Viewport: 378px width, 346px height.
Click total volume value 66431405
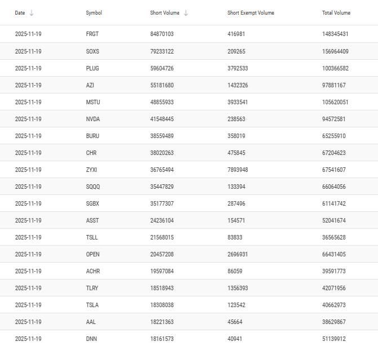[334, 254]
